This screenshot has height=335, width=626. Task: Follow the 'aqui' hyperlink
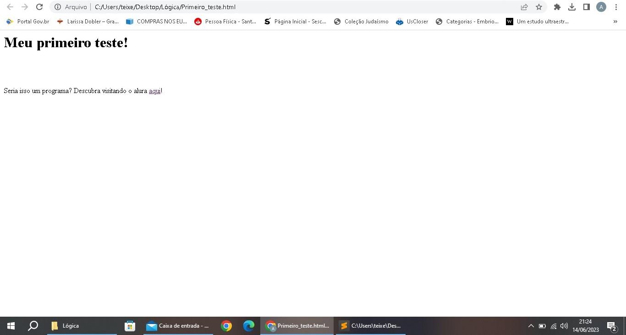pos(155,91)
